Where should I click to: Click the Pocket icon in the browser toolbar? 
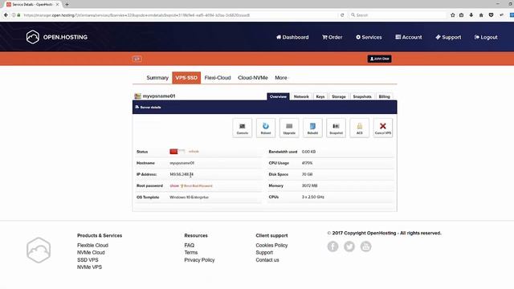pos(491,15)
